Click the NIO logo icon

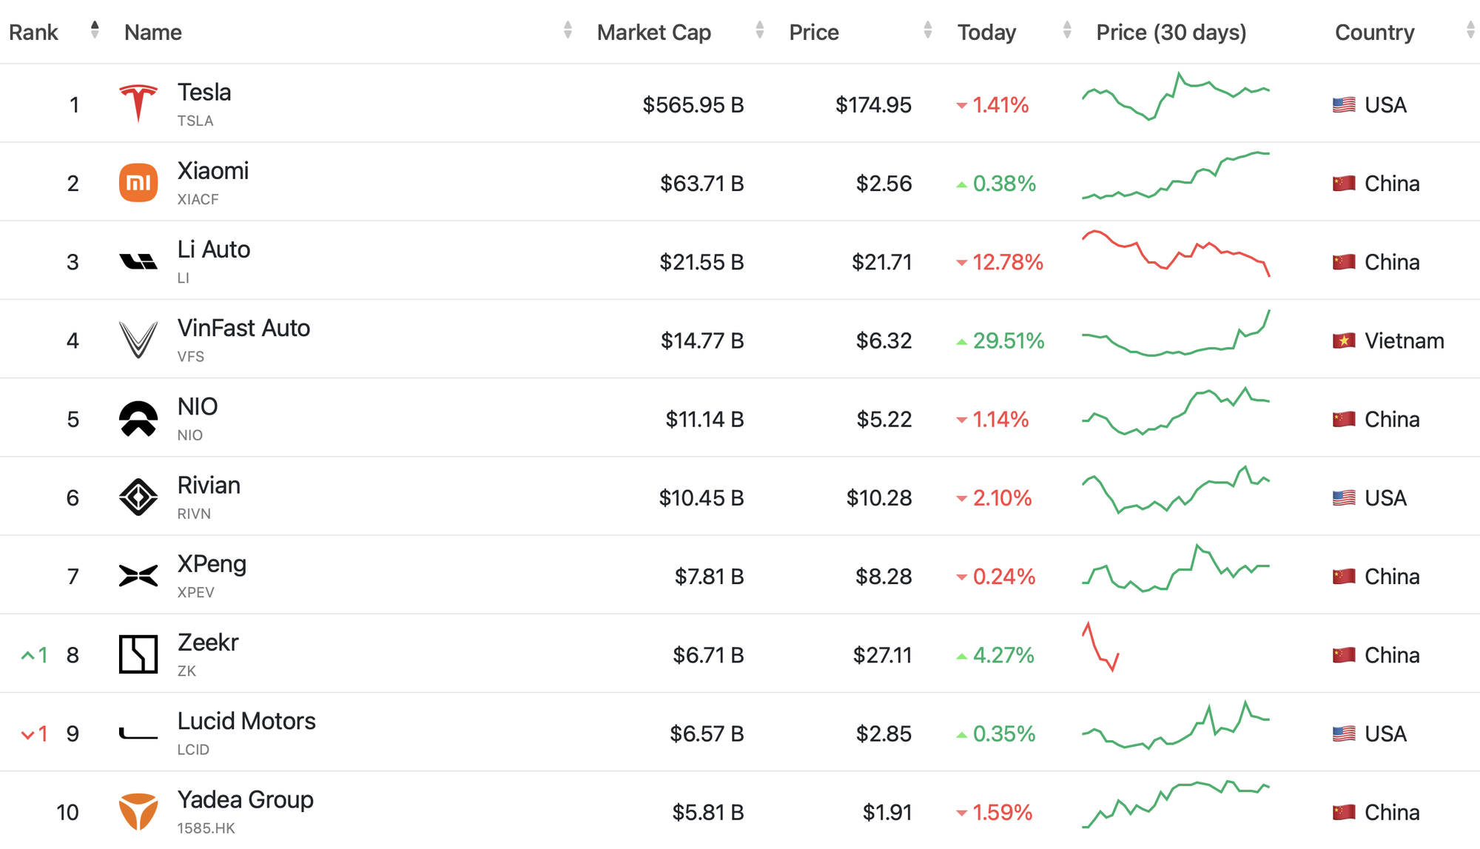point(138,419)
